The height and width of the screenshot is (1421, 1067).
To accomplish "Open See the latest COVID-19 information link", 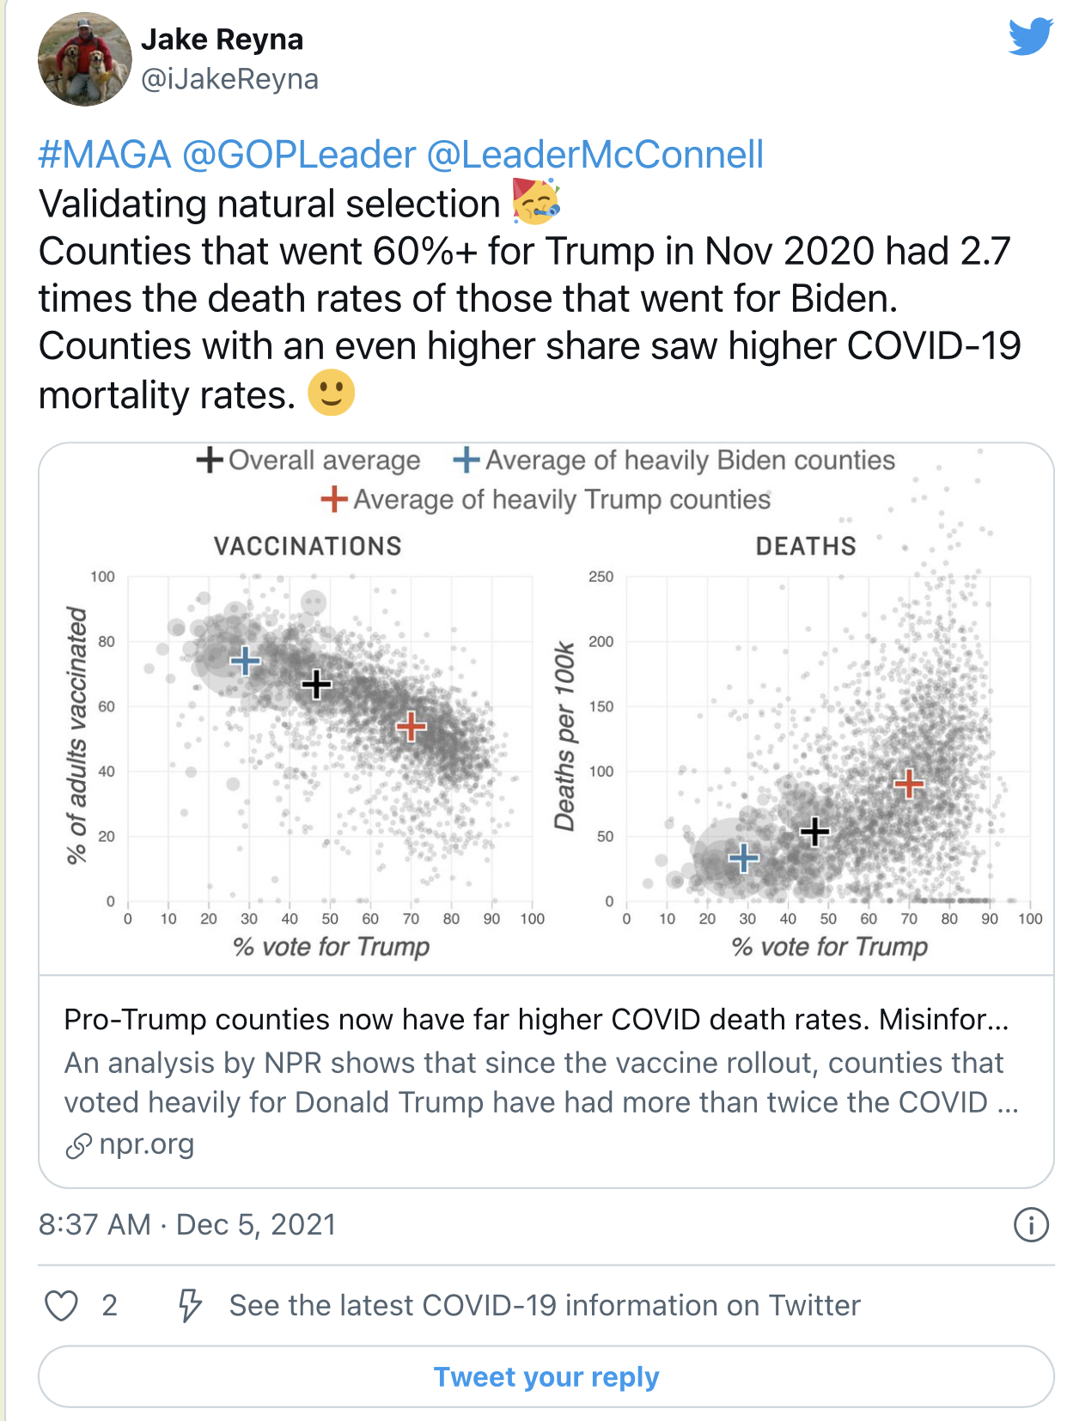I will point(545,1306).
